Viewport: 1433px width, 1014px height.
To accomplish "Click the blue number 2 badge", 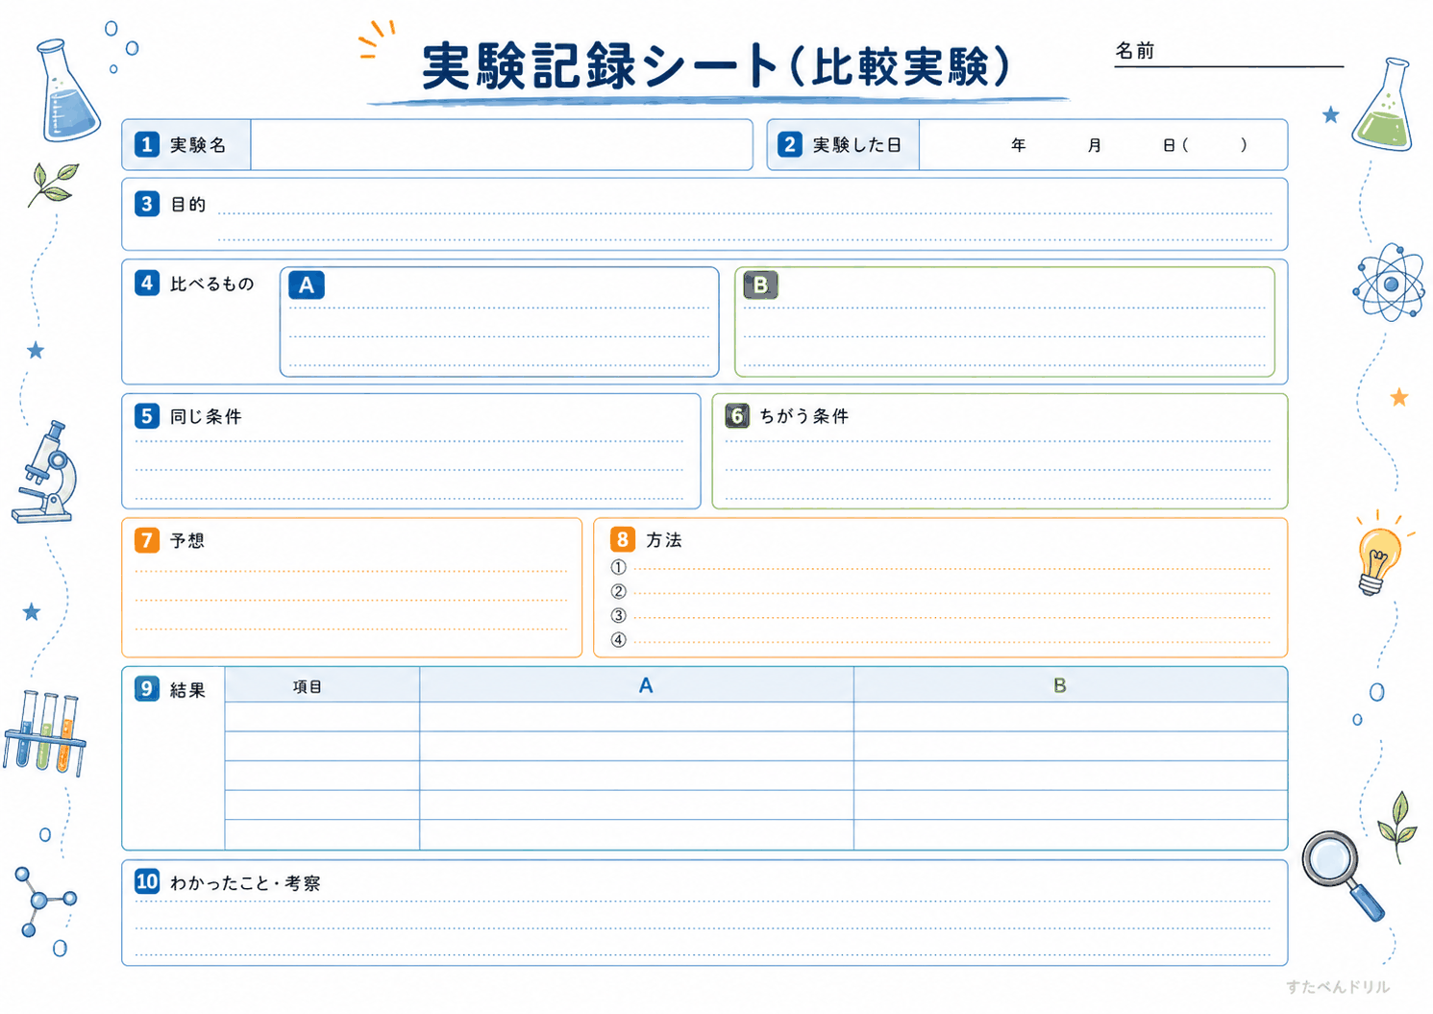I will (789, 144).
